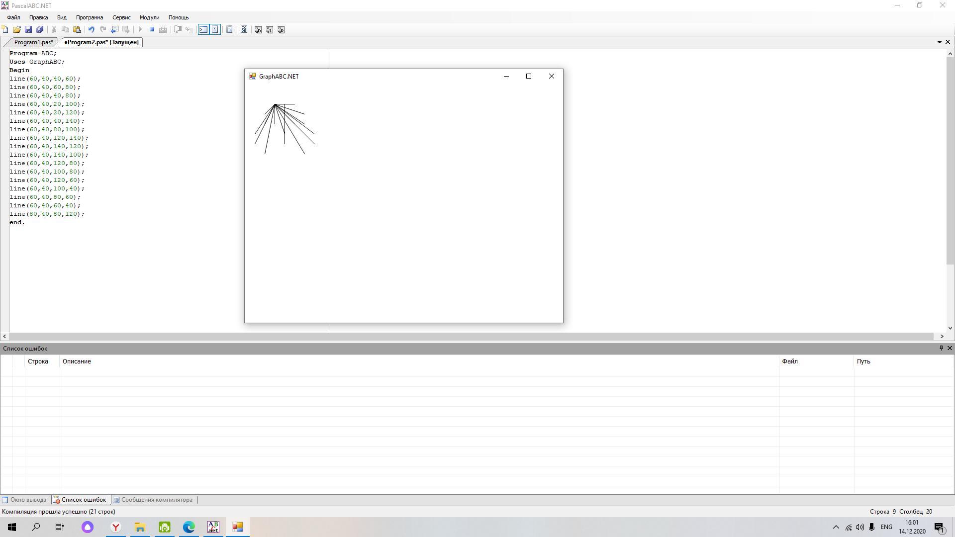The height and width of the screenshot is (537, 955).
Task: Click the Save All toolbar icon
Action: click(x=40, y=30)
